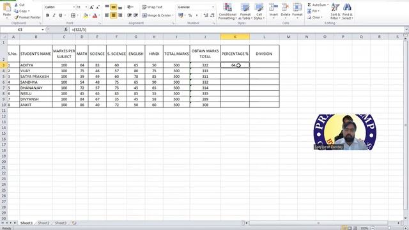Click the Paste clipboard icon
The height and width of the screenshot is (230, 409).
7,8
